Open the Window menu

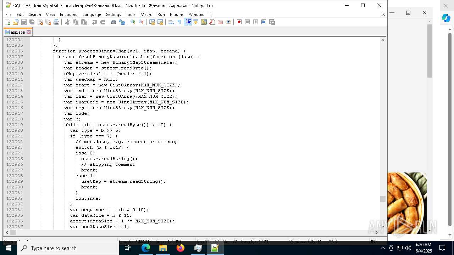(196, 15)
